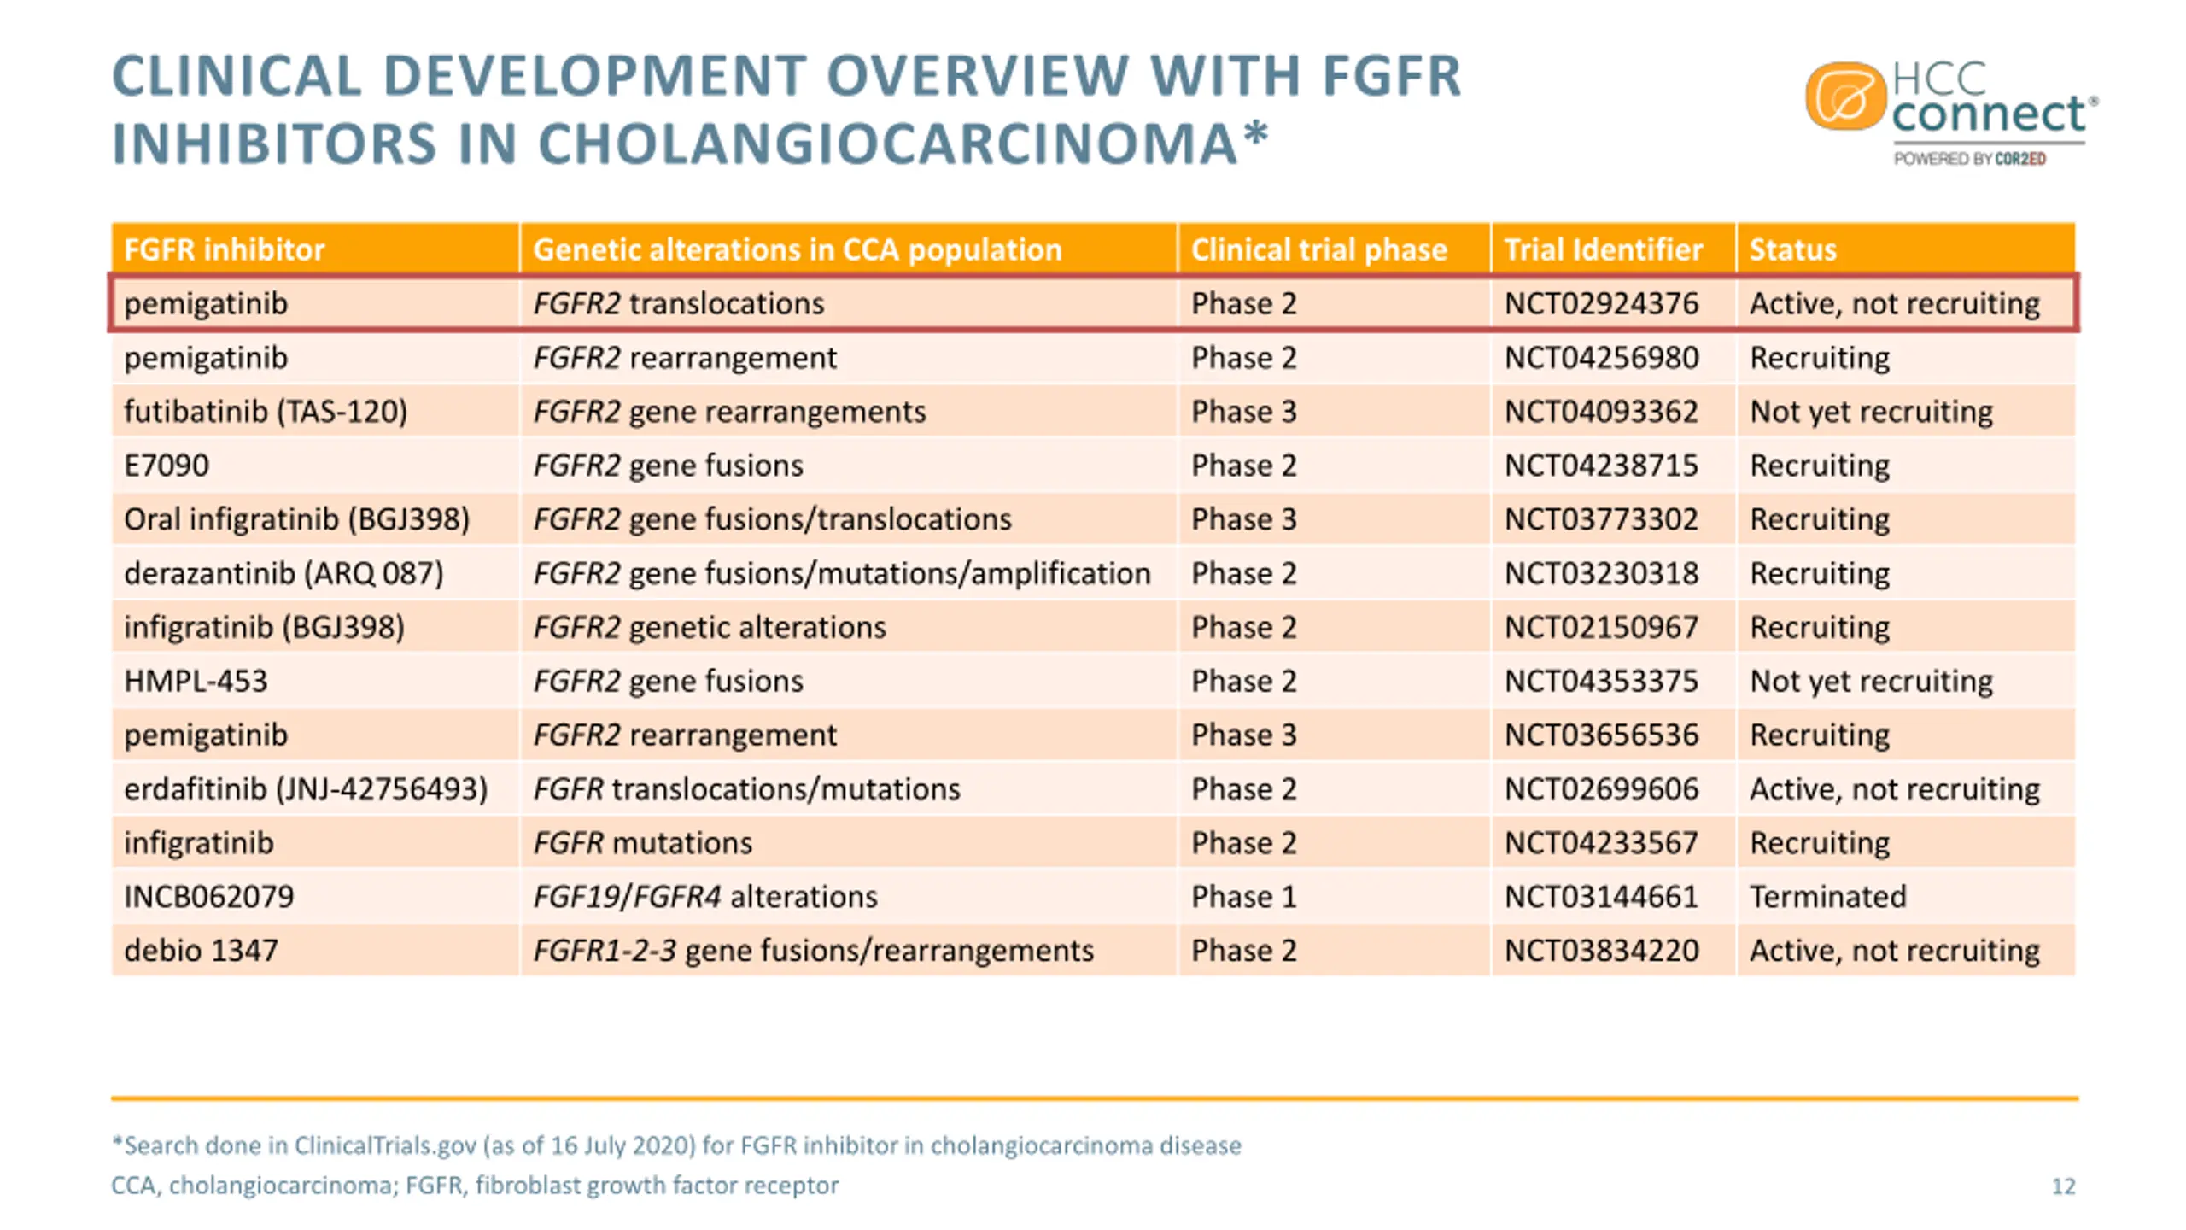The width and height of the screenshot is (2186, 1230).
Task: Click trial identifier NCT03773302
Action: (1601, 518)
